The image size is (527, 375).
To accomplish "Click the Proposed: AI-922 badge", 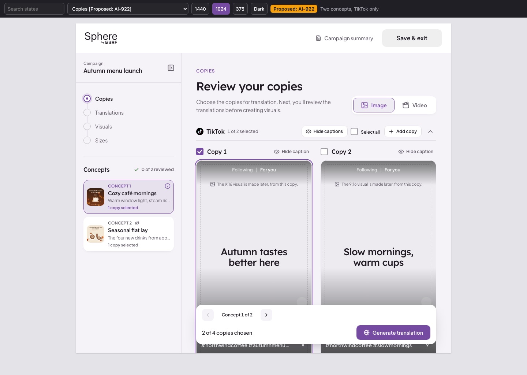I will coord(294,9).
